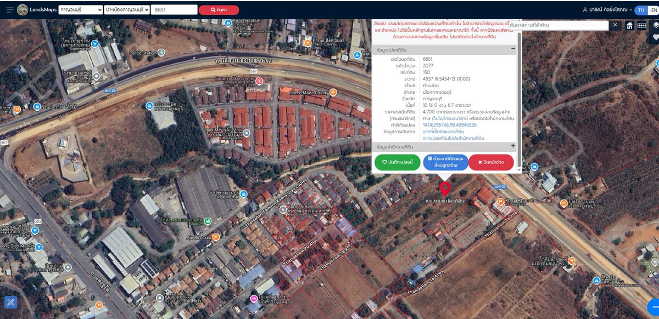
Task: Open the map layers stack icon
Action: point(656,25)
